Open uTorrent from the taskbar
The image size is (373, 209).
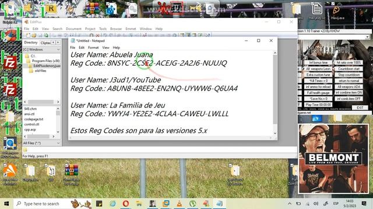pos(193,204)
